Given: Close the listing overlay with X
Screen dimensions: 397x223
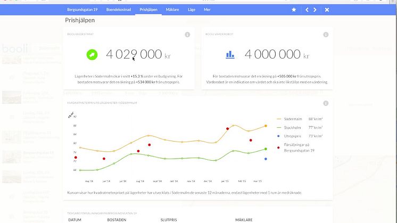Looking at the screenshot, I should click(x=327, y=10).
